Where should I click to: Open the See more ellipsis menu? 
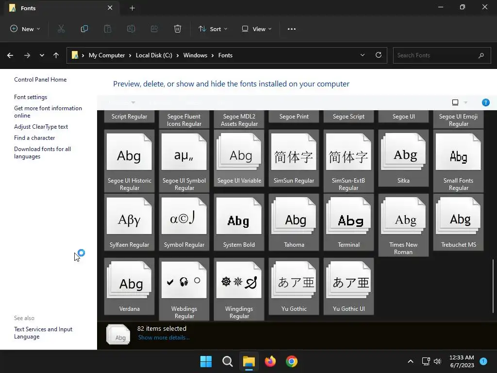click(x=292, y=29)
